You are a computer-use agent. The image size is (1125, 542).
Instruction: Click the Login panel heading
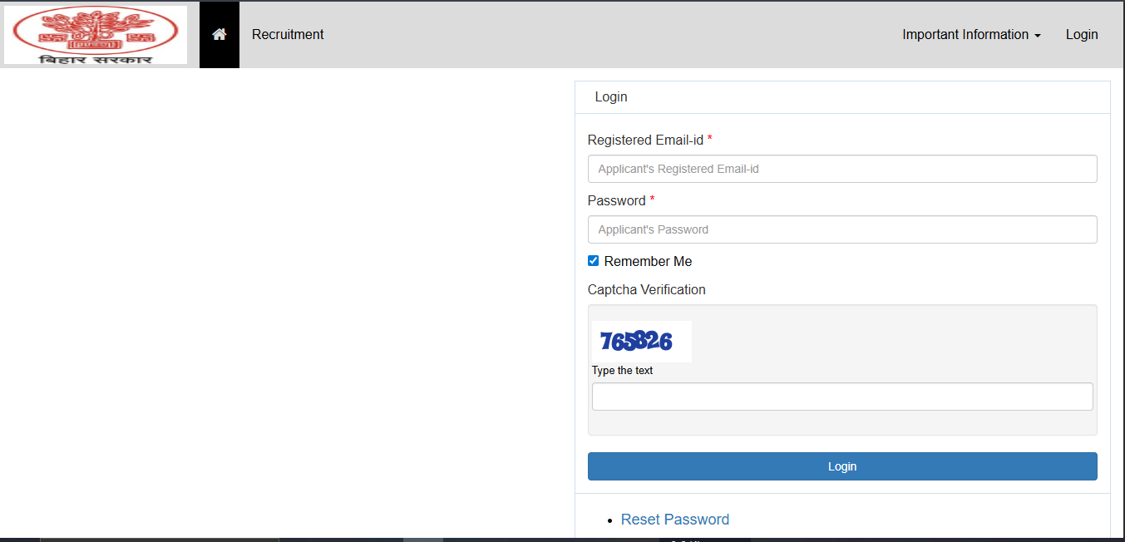[611, 97]
